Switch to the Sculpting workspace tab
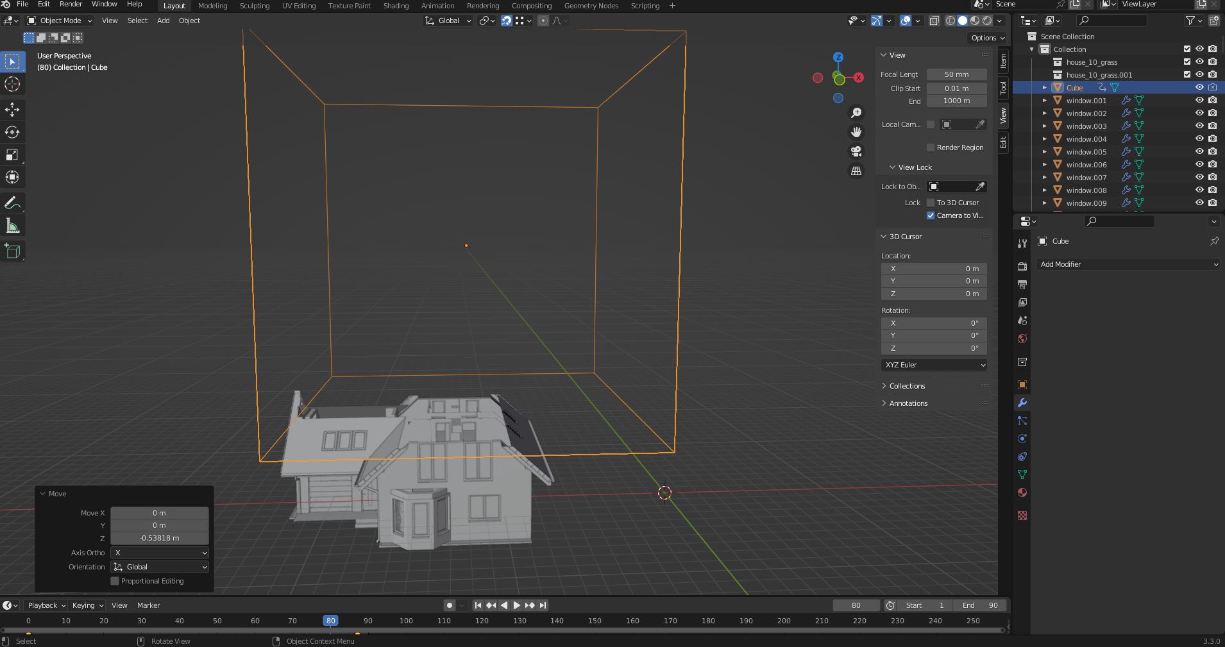Viewport: 1225px width, 647px height. 255,6
